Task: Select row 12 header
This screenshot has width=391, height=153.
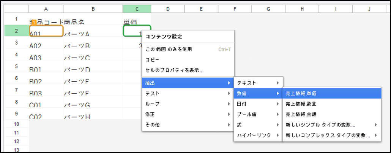Action: pyautogui.click(x=16, y=141)
